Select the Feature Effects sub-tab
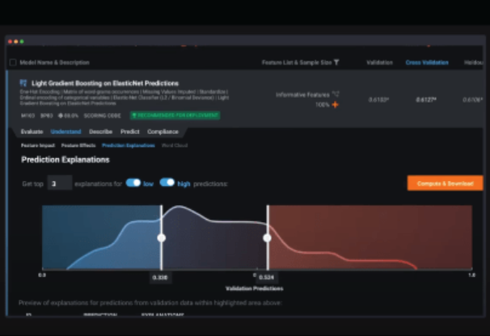 coord(78,145)
